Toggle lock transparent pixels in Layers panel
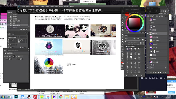The height and width of the screenshot is (99, 176). [151, 16]
